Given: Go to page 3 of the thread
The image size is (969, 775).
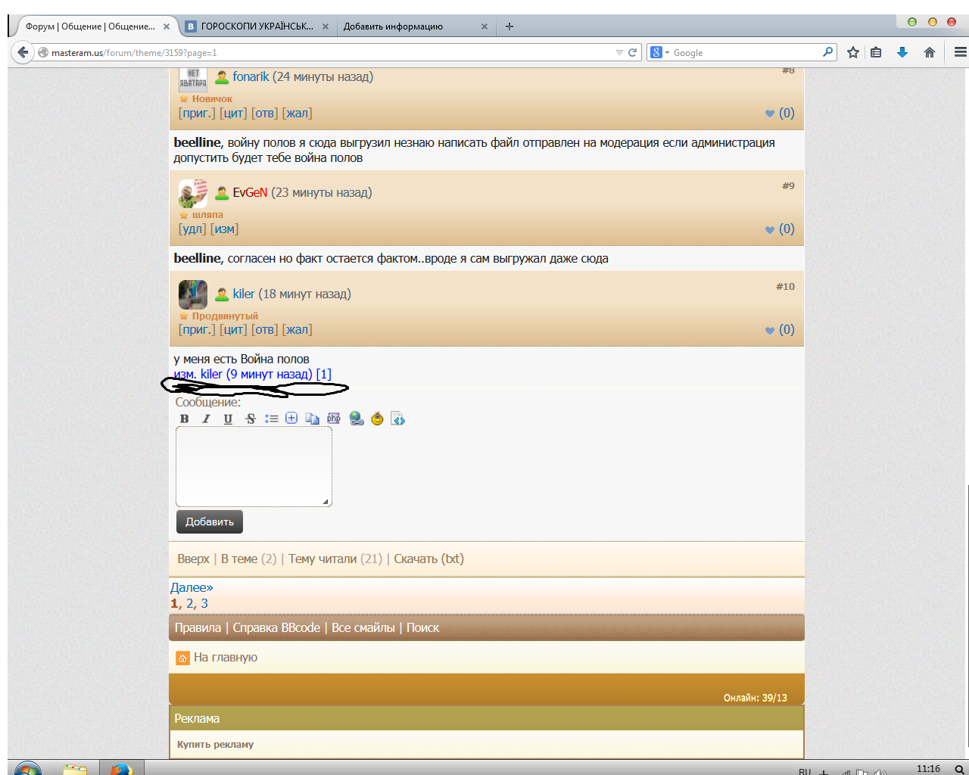Looking at the screenshot, I should coord(204,603).
